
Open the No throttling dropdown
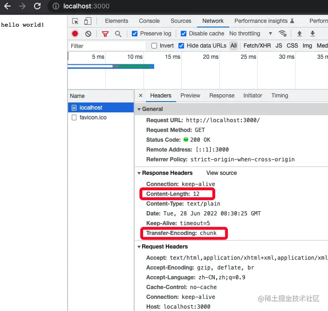coord(251,34)
